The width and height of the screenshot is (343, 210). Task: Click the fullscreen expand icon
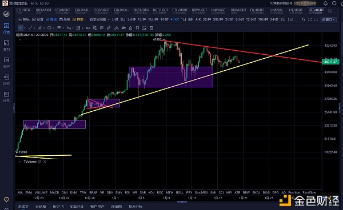point(310,19)
